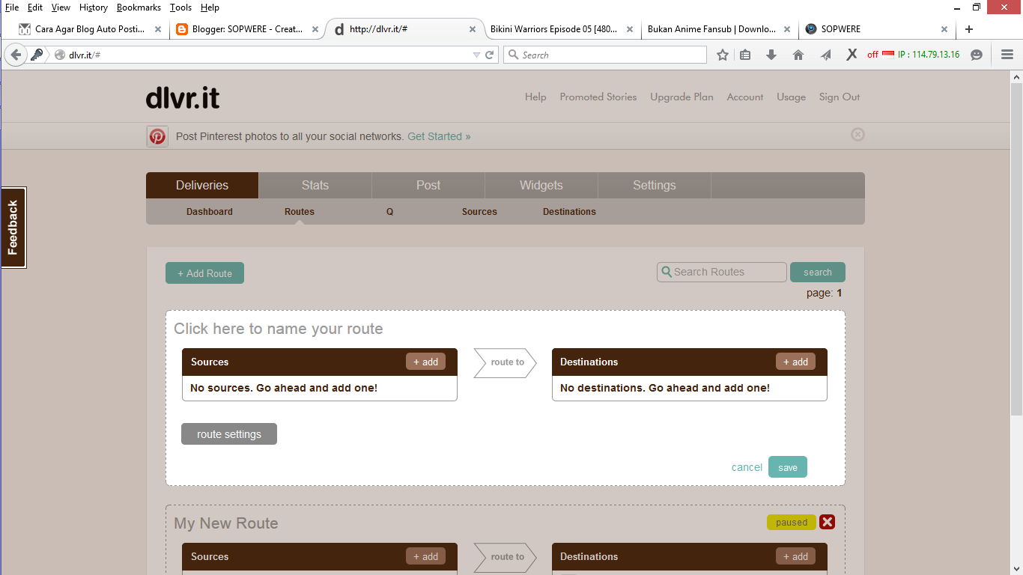Open the Tools menu

pos(180,7)
